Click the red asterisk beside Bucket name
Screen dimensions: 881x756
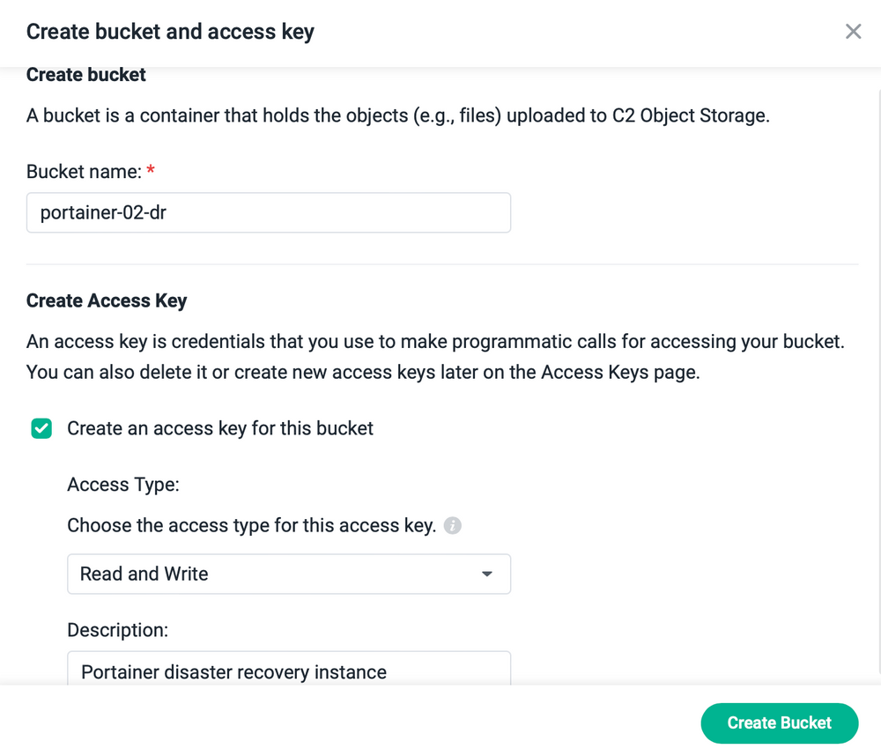[149, 171]
